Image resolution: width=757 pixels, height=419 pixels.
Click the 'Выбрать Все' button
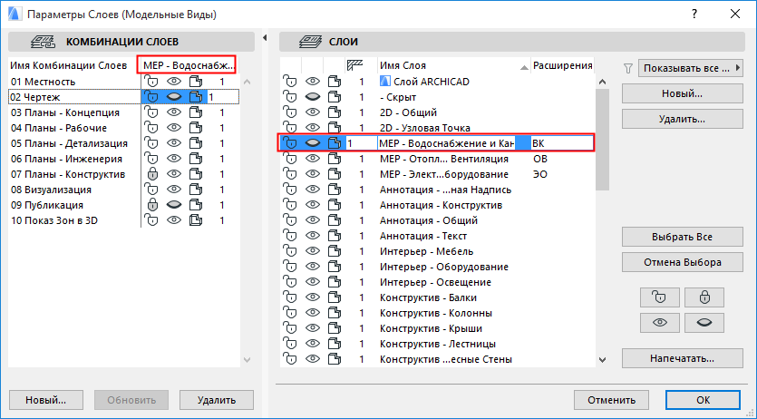pos(675,236)
